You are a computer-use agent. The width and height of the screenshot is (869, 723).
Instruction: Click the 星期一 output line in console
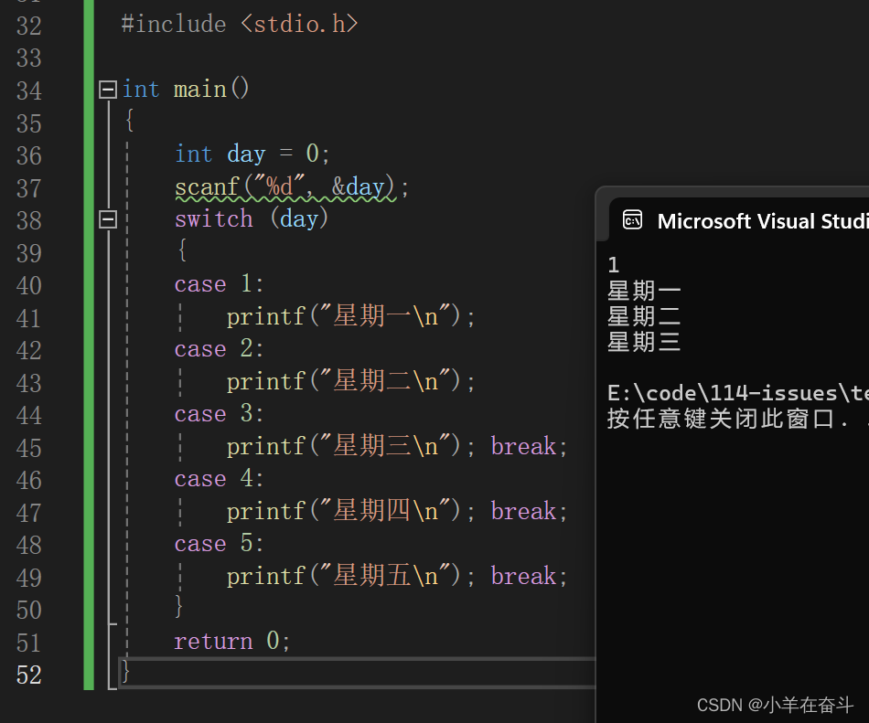pyautogui.click(x=643, y=291)
